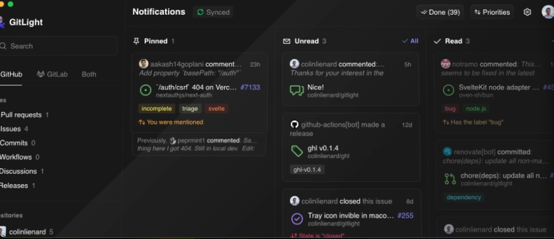Open issue link #7133
The height and width of the screenshot is (239, 554).
tap(250, 87)
